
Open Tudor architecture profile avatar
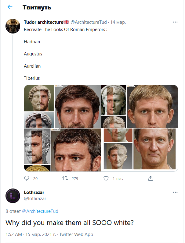coord(13,26)
